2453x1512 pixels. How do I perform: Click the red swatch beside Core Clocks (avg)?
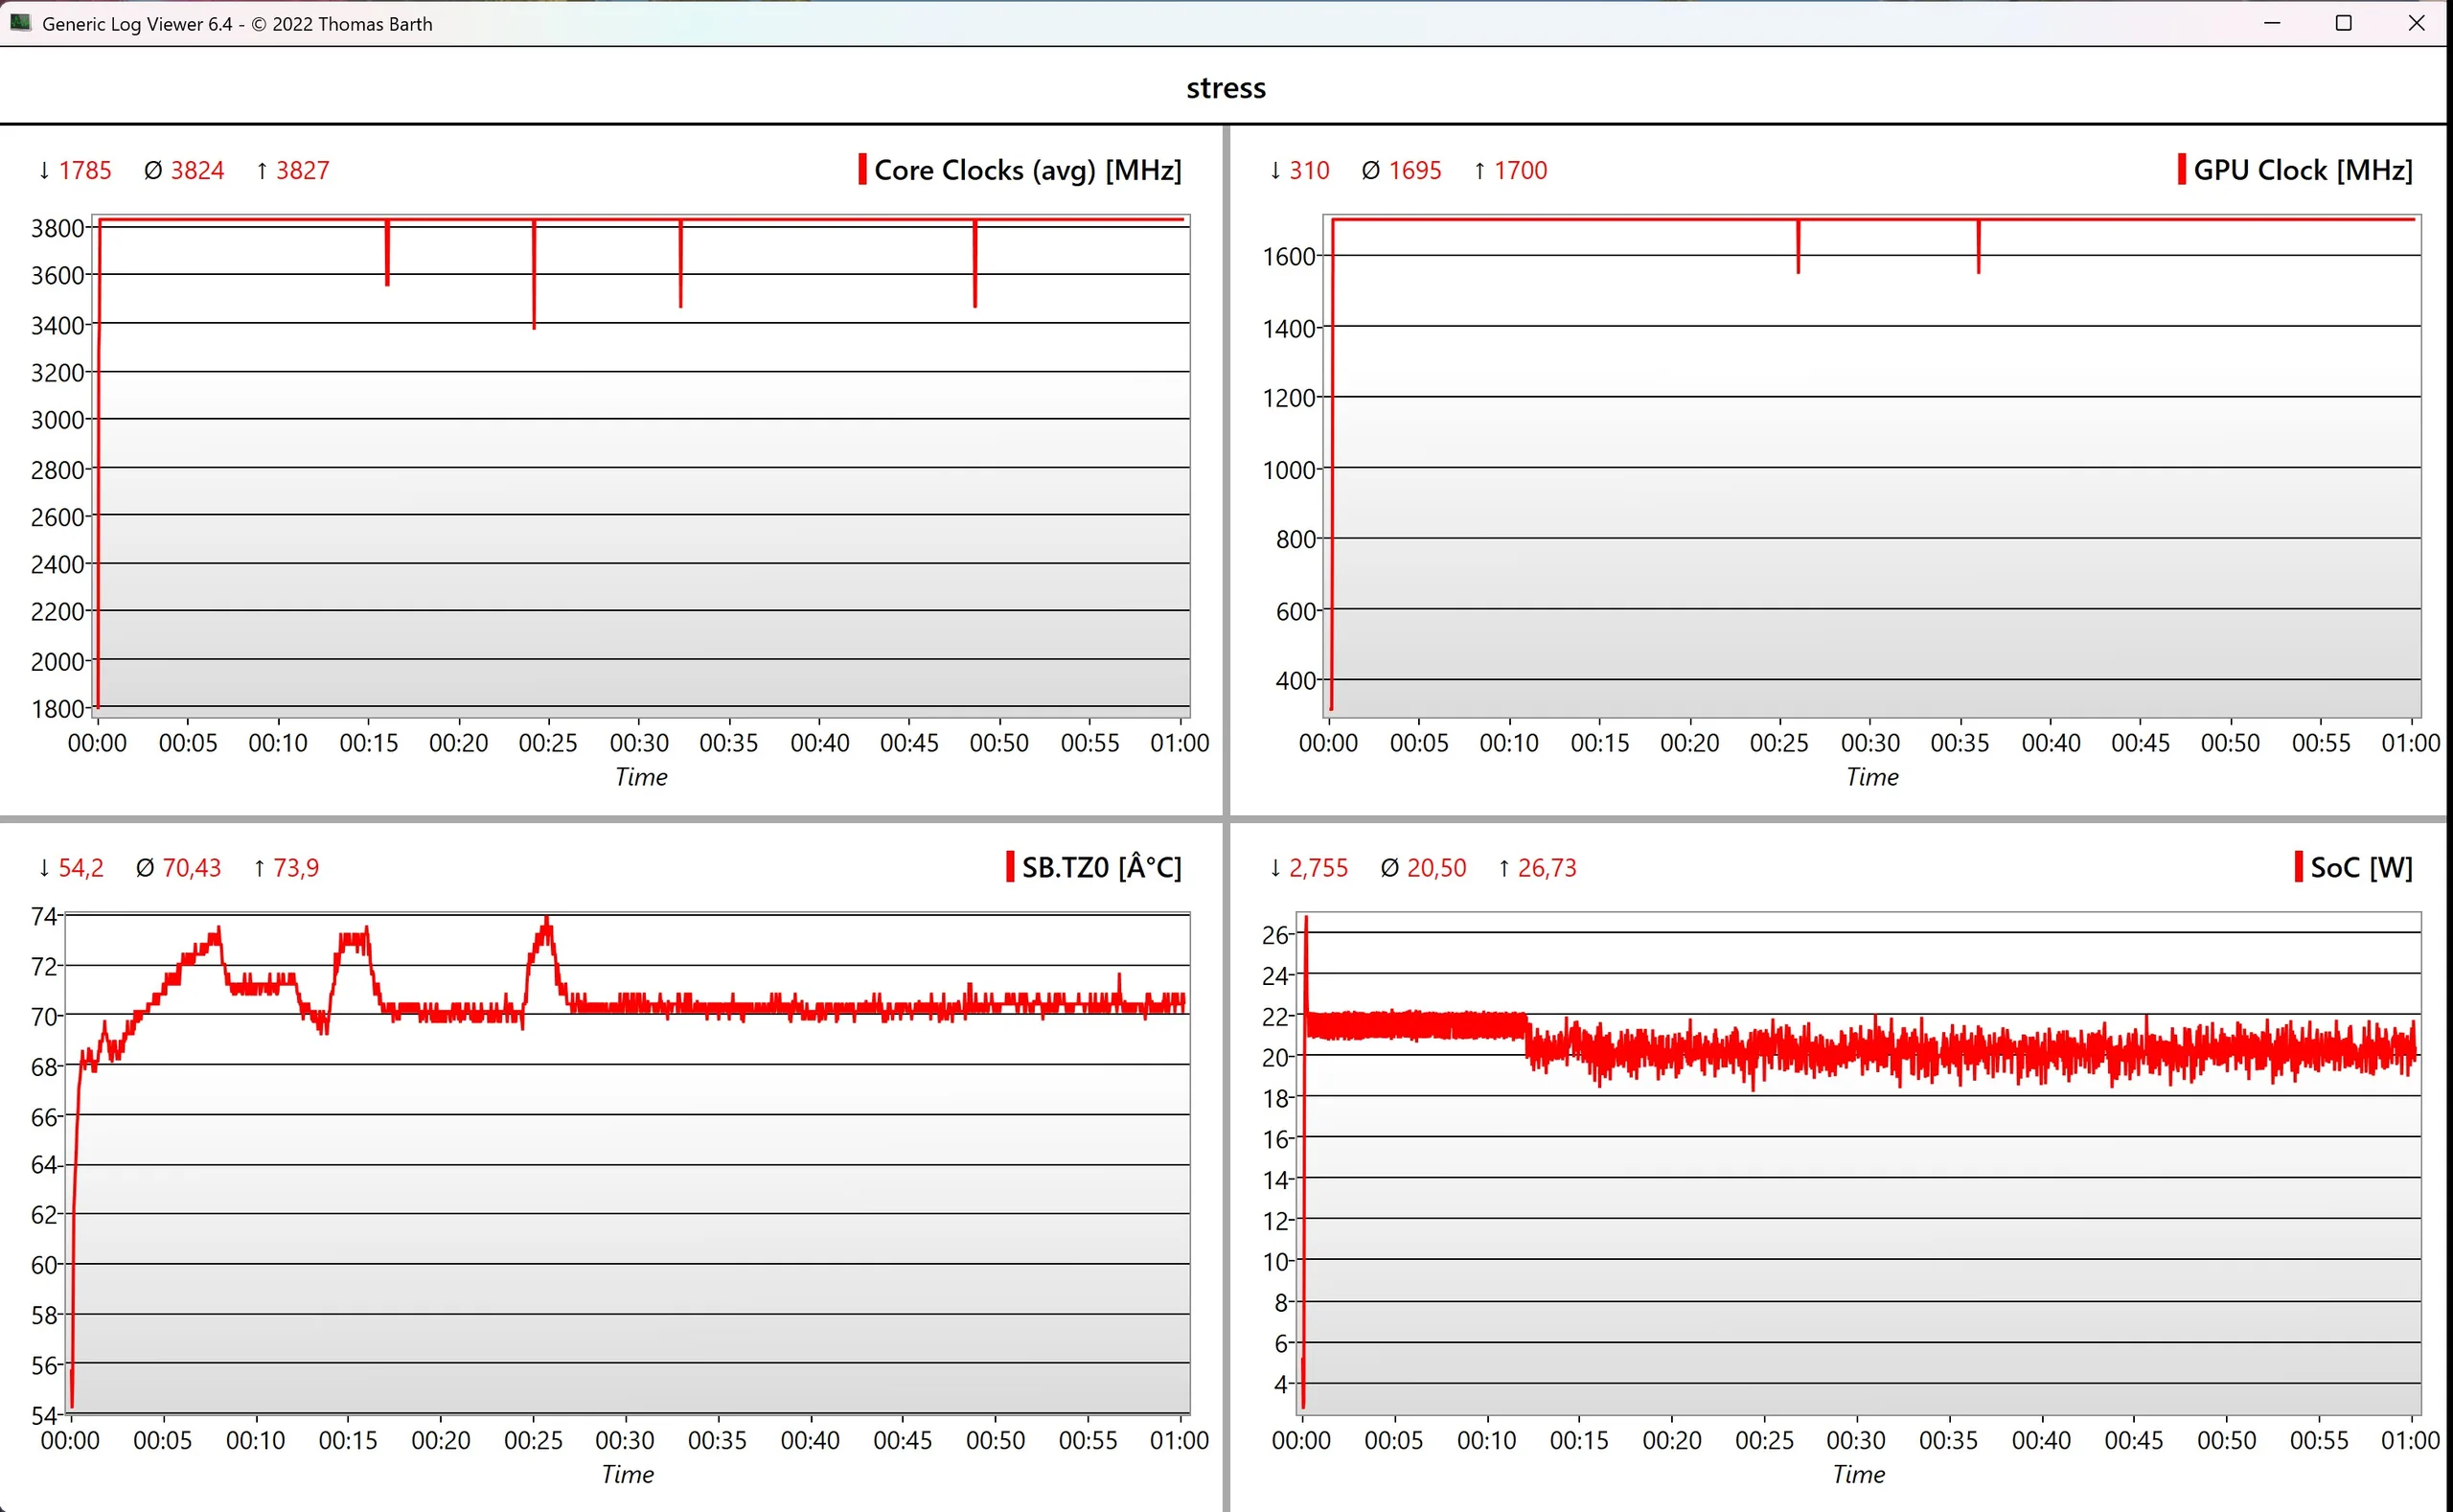[x=862, y=169]
